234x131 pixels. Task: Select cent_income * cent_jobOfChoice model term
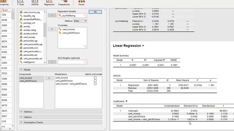pos(71,84)
